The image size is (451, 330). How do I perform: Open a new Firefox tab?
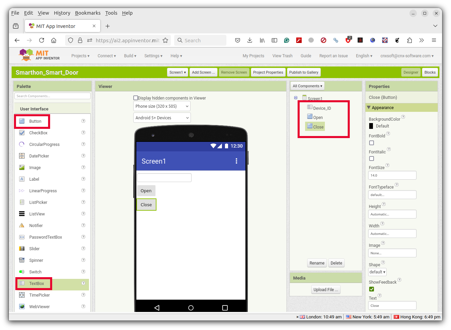point(108,26)
